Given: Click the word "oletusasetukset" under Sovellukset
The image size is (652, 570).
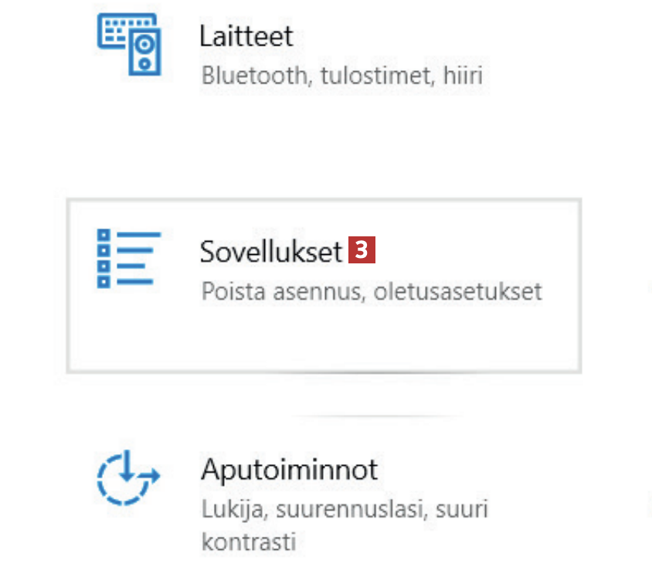Looking at the screenshot, I should 468,292.
